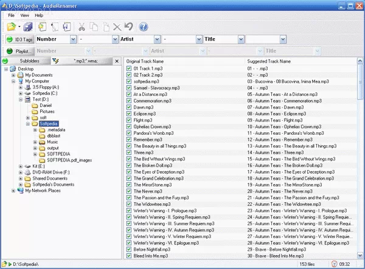Click the undo arrow icon
Screen dimensions: 365x269
pos(128,27)
